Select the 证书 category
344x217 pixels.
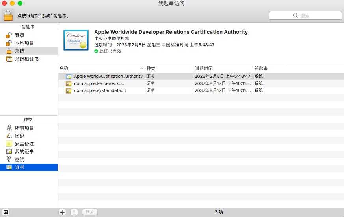29,167
